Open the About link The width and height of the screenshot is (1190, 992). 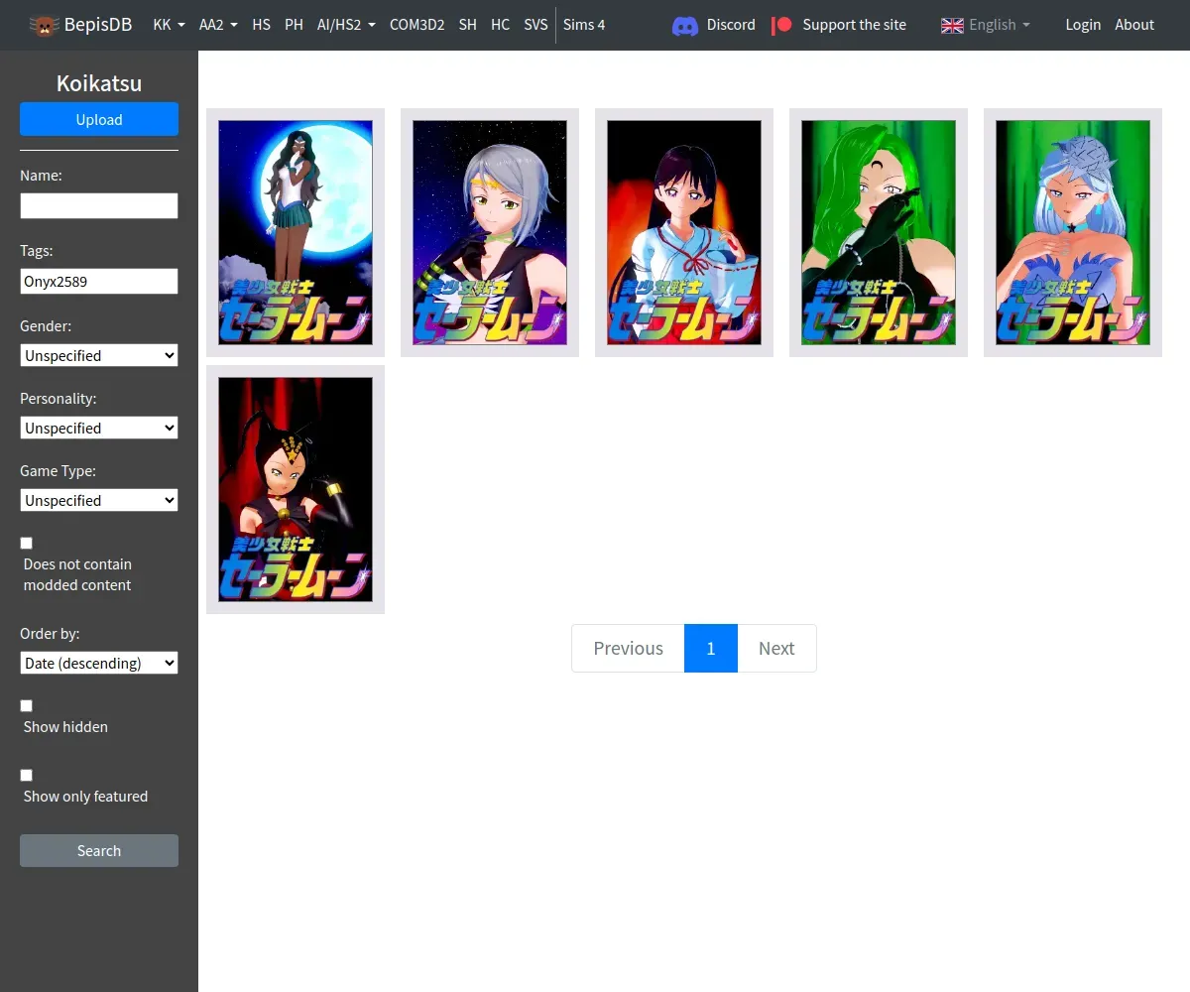(x=1134, y=25)
